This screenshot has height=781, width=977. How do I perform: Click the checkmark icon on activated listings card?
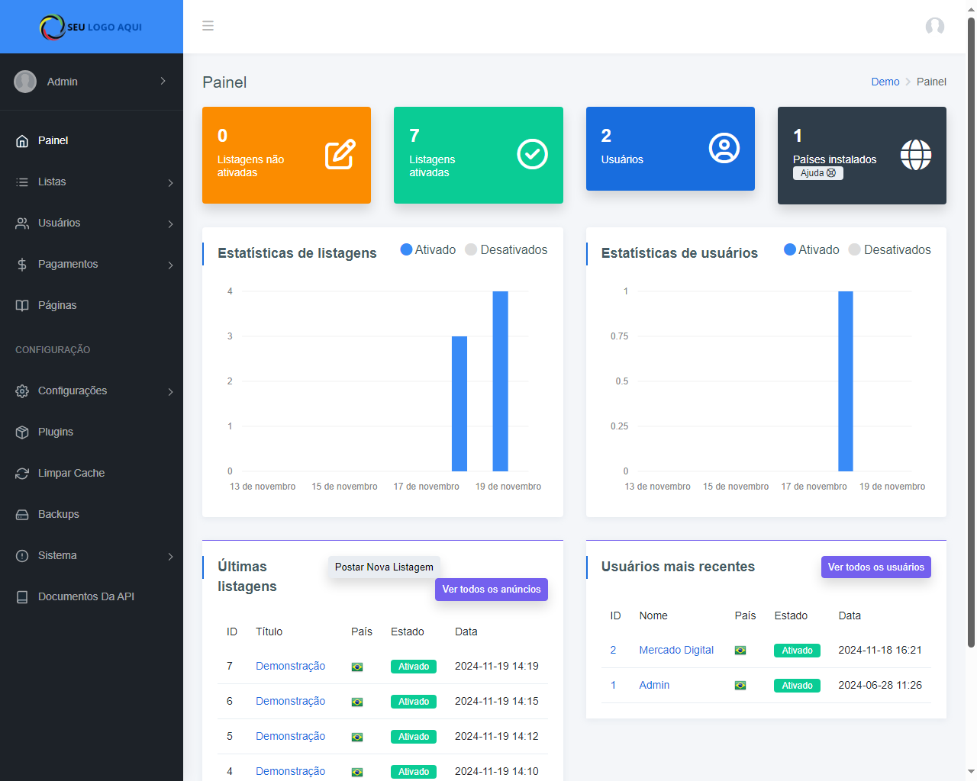coord(532,155)
